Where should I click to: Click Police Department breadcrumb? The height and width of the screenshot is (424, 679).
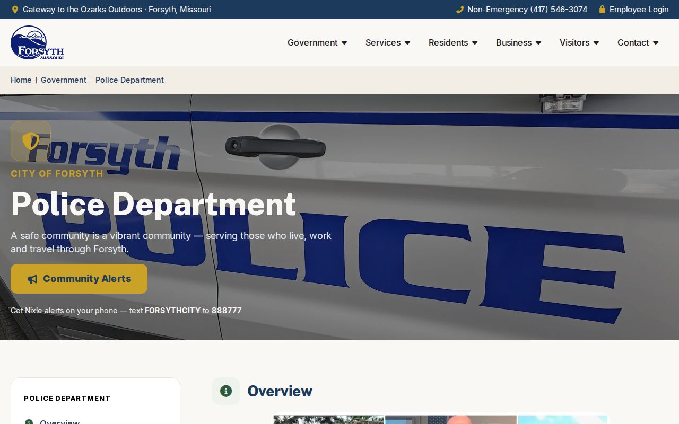129,80
